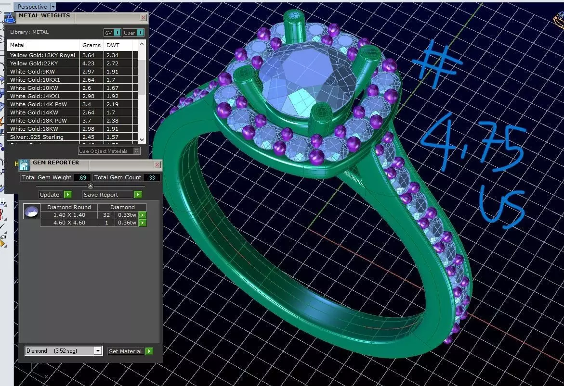Click the 4.23 grams cell

[92, 63]
